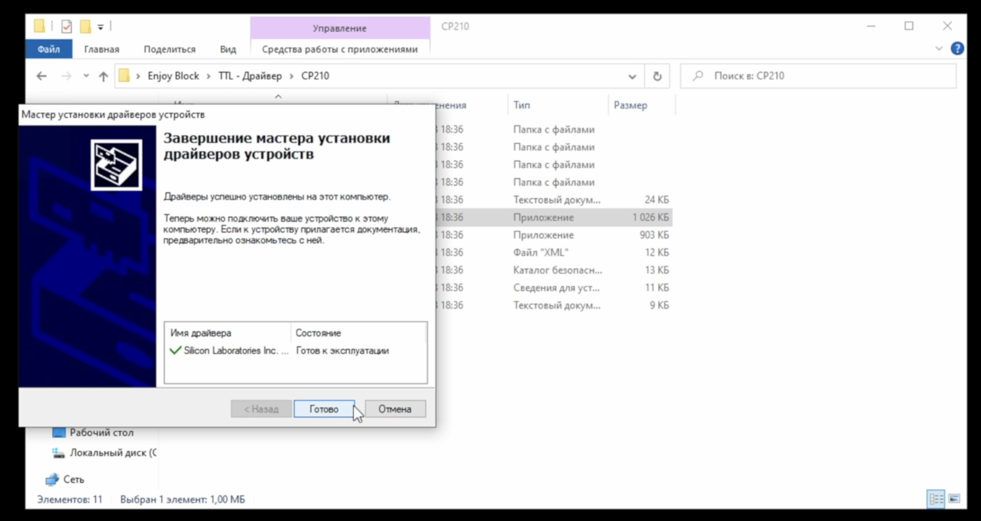Open the Explorer help icon
981x521 pixels.
[957, 49]
